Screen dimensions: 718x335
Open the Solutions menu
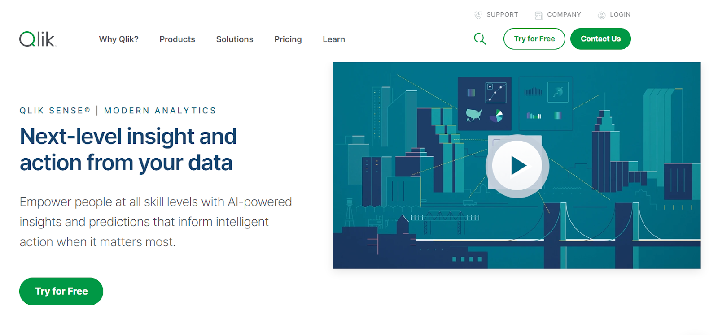click(235, 39)
